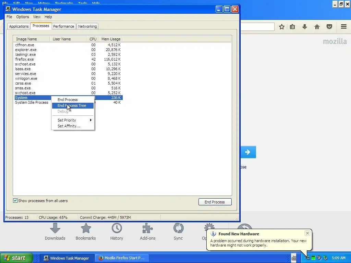Open the Task Manager View menu
351x263 pixels.
pyautogui.click(x=37, y=17)
